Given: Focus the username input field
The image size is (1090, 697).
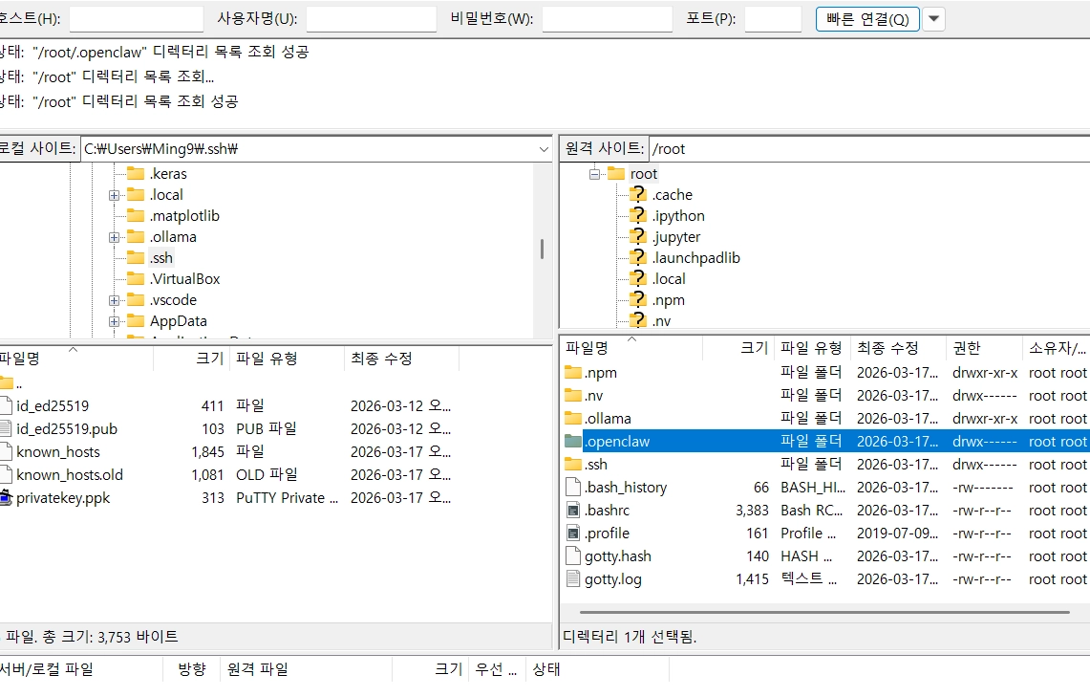Looking at the screenshot, I should (x=372, y=19).
